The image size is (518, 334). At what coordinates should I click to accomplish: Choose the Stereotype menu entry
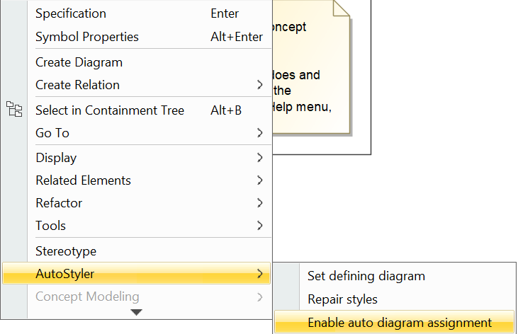[x=66, y=251]
